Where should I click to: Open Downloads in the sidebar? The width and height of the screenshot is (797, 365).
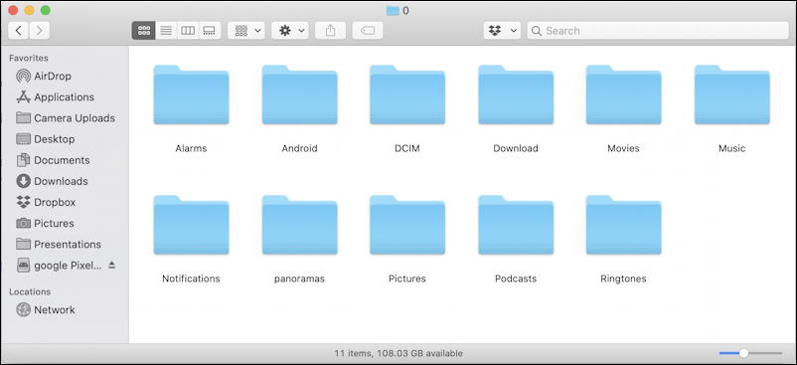click(x=52, y=181)
